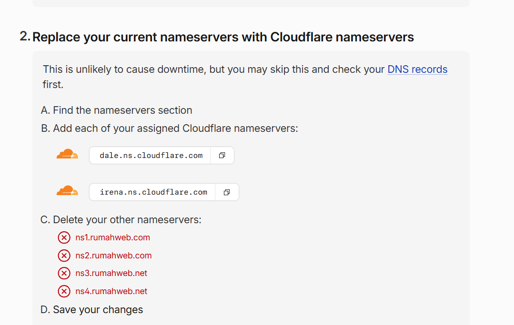Viewport: 514px width, 325px height.
Task: Copy irena.ns.cloudflare.com nameserver to clipboard
Action: pos(227,192)
